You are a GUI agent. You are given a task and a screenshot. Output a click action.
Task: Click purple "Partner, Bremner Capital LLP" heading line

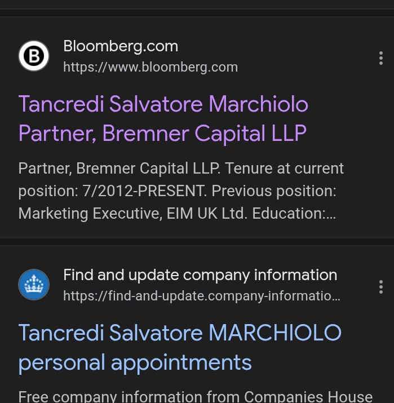tap(162, 134)
